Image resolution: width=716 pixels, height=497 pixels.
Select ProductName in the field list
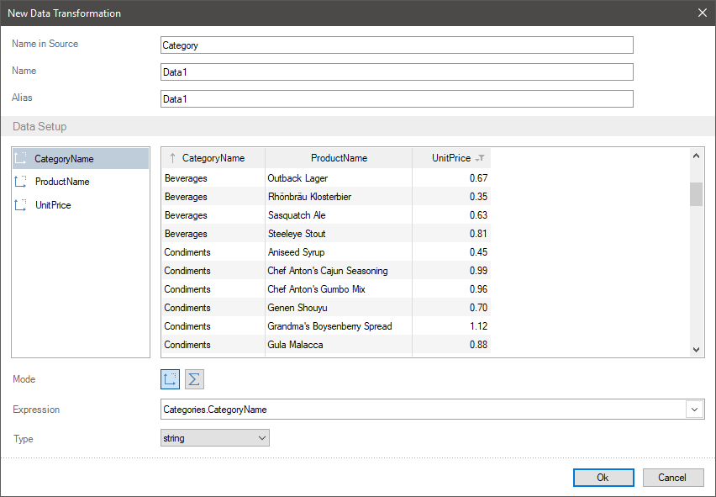62,182
